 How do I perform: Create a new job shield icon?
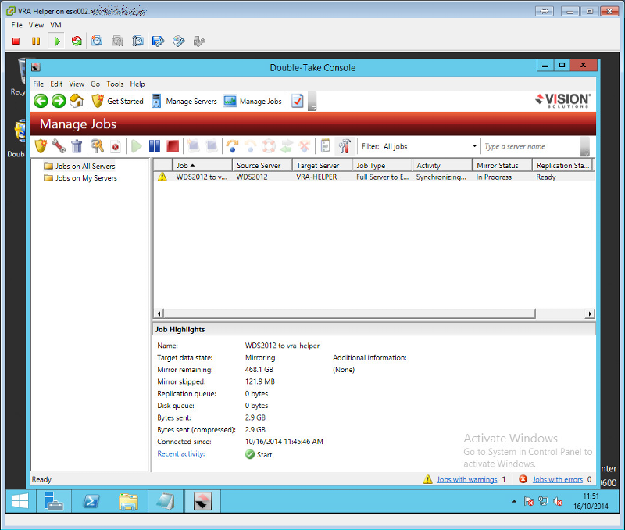[x=41, y=146]
